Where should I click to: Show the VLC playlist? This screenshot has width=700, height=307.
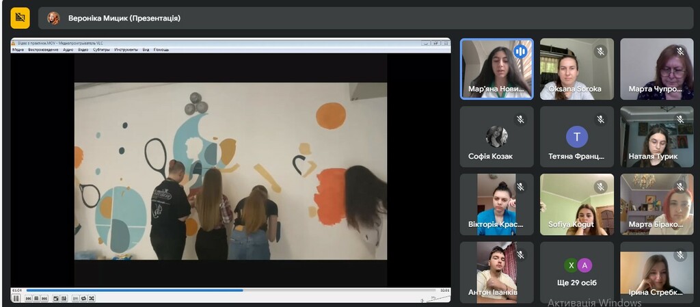[x=75, y=298]
